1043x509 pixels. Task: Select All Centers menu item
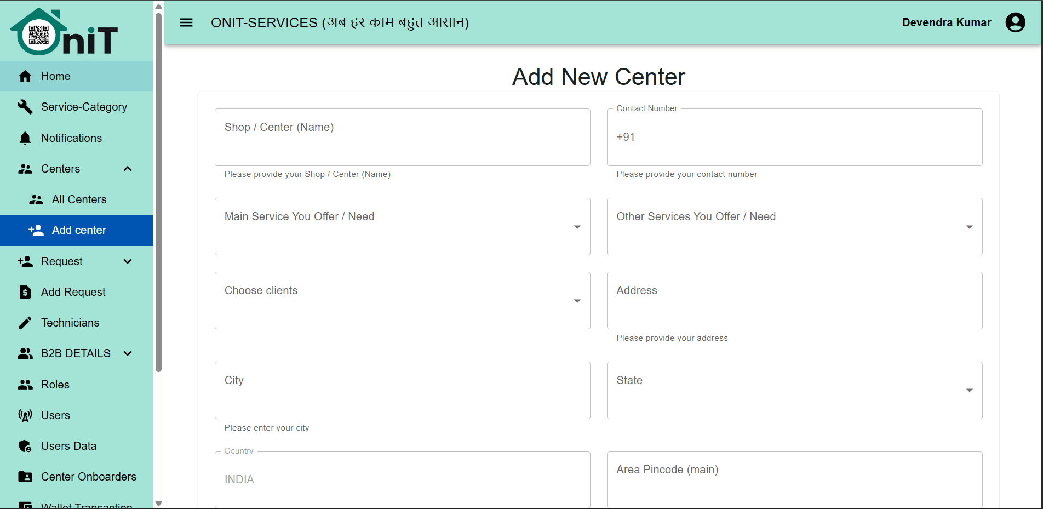pyautogui.click(x=77, y=199)
